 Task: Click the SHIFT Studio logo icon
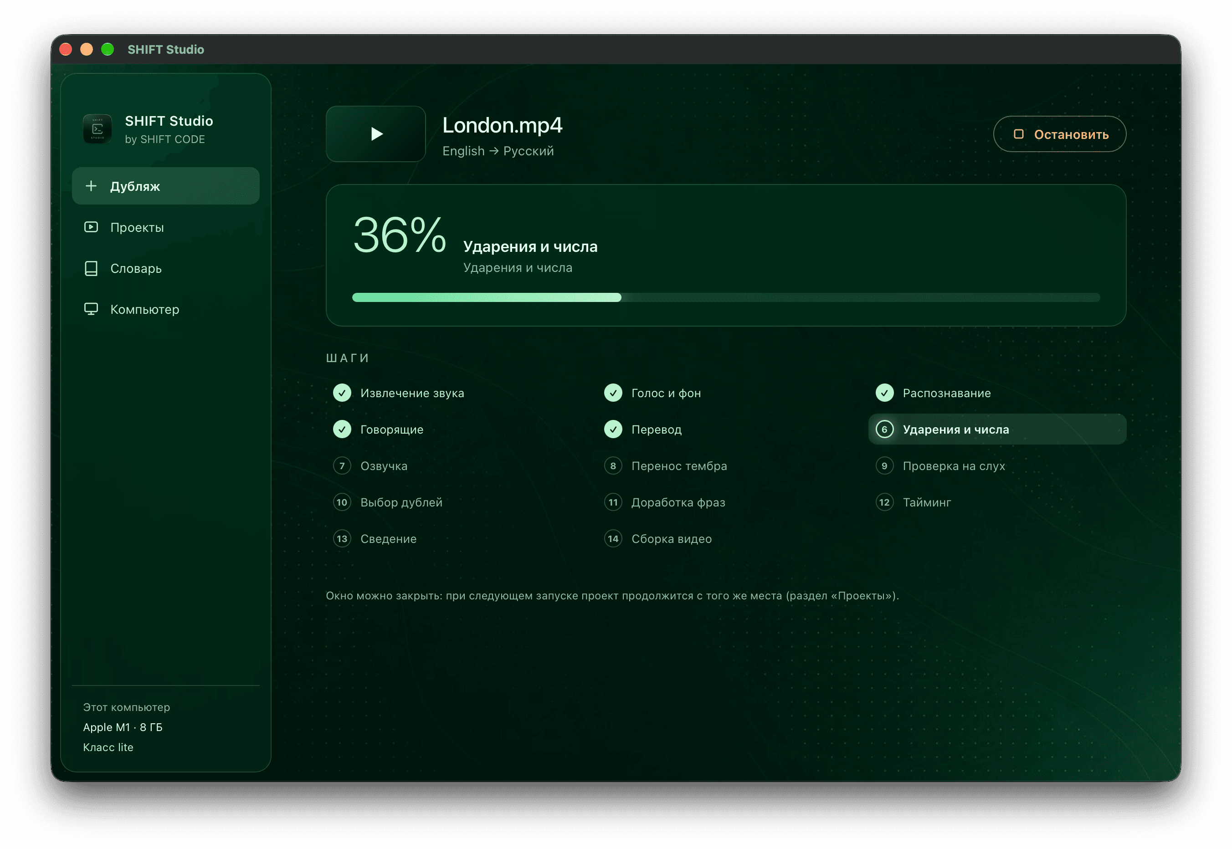[98, 129]
